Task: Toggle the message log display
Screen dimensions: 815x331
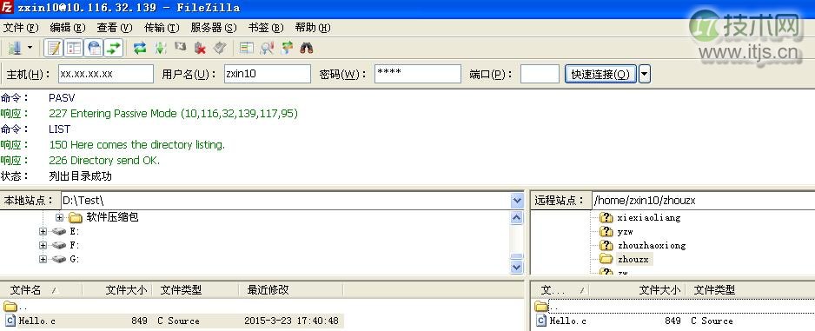Action: point(54,49)
